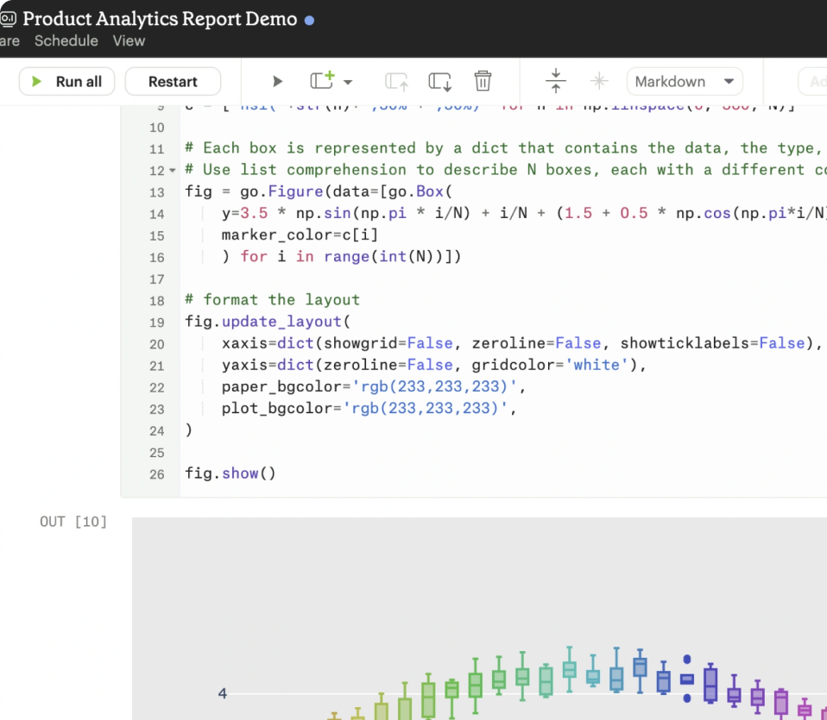The height and width of the screenshot is (720, 827).
Task: Click the app logo beside the title
Action: [x=8, y=20]
